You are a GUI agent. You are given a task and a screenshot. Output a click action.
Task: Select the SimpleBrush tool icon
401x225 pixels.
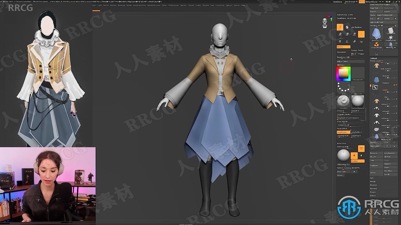click(376, 45)
